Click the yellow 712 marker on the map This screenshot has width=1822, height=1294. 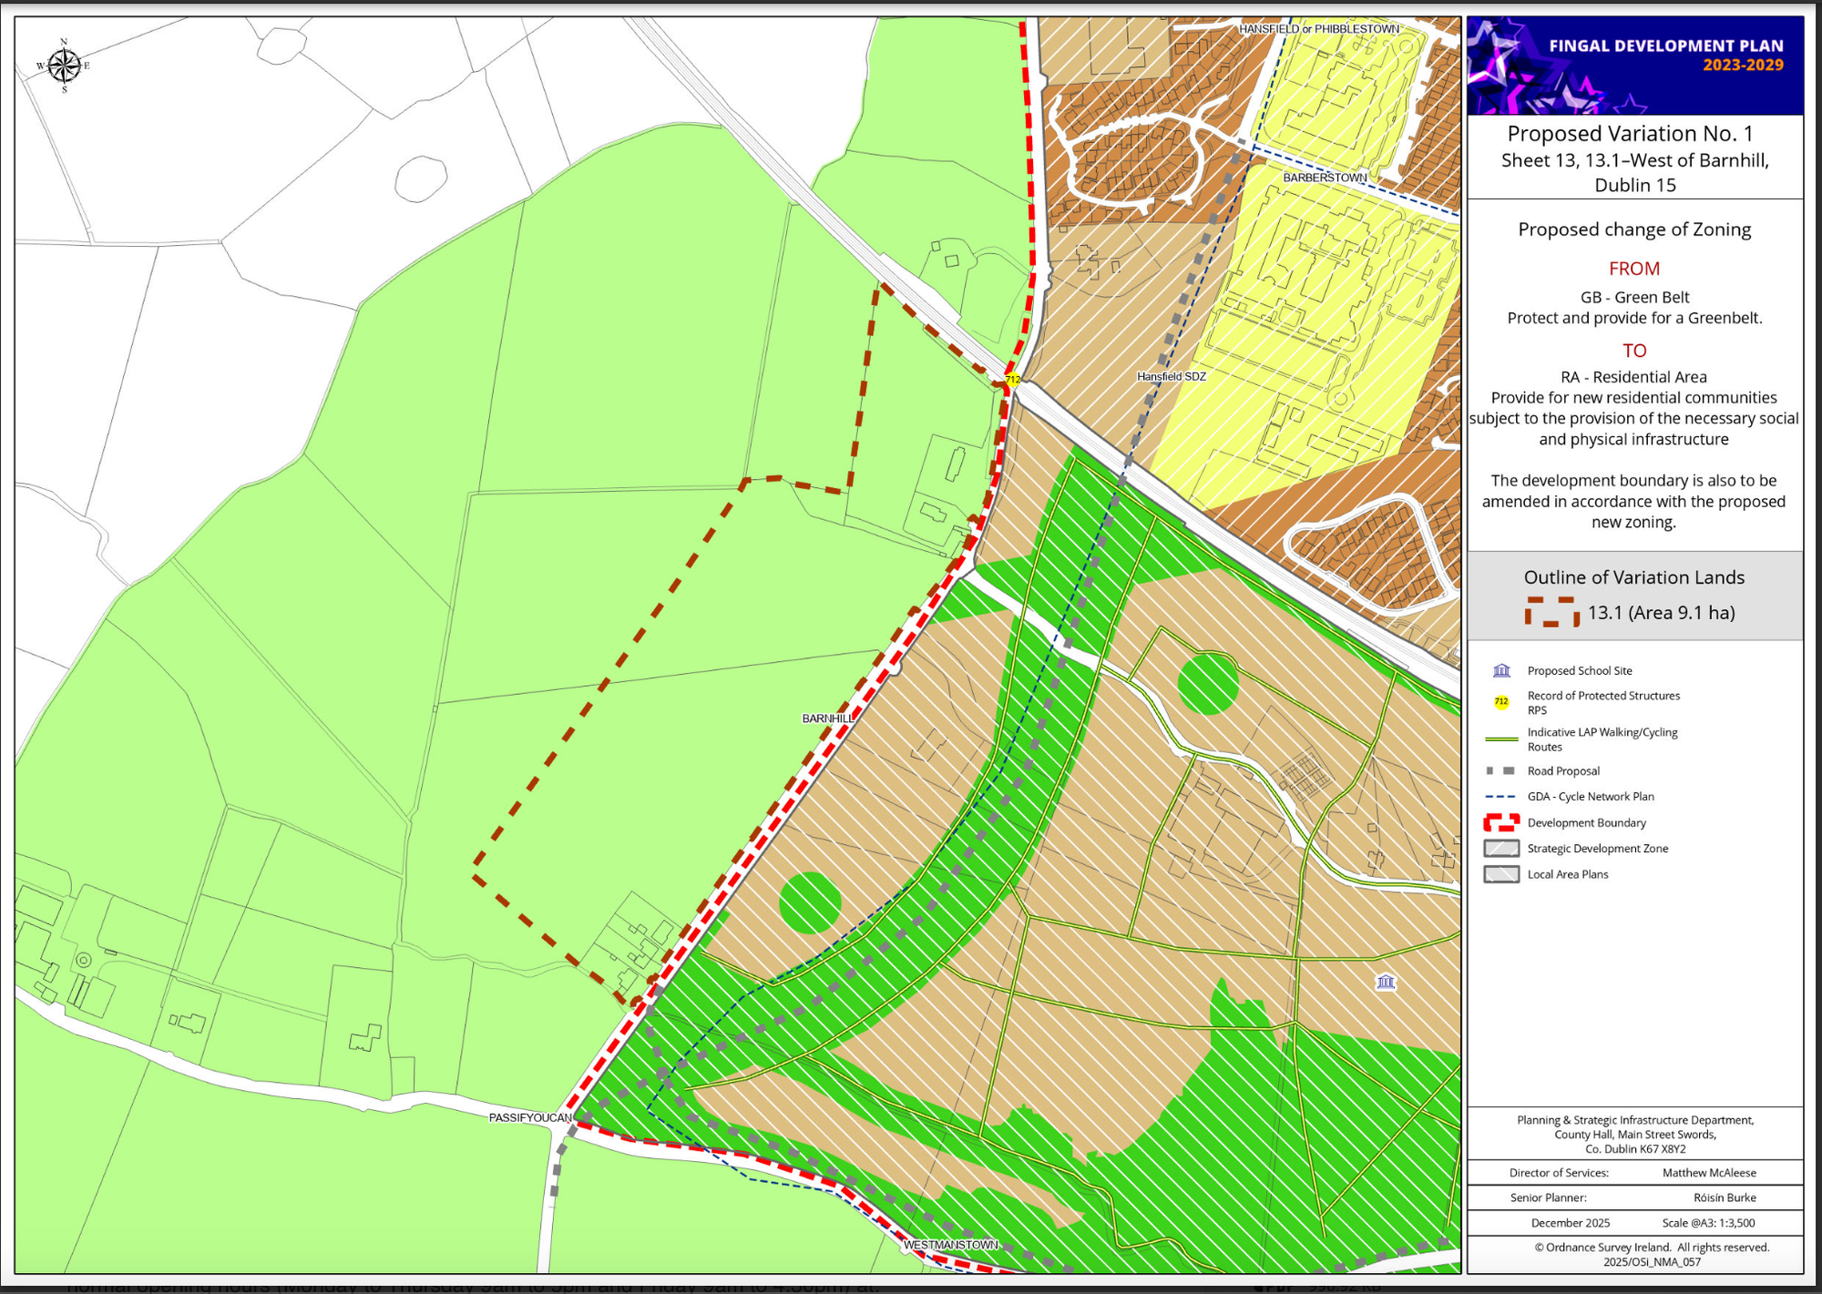pyautogui.click(x=1012, y=379)
